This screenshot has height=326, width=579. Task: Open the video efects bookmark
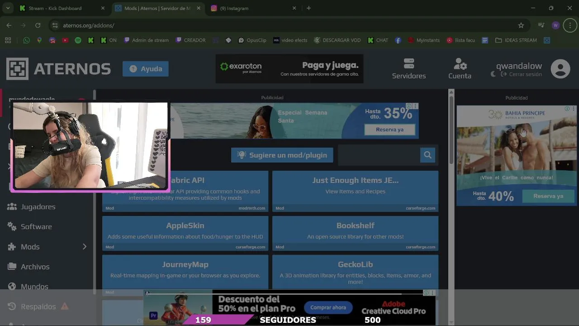point(290,40)
